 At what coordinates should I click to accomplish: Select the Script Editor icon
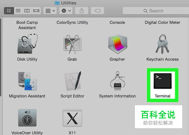(x=73, y=81)
